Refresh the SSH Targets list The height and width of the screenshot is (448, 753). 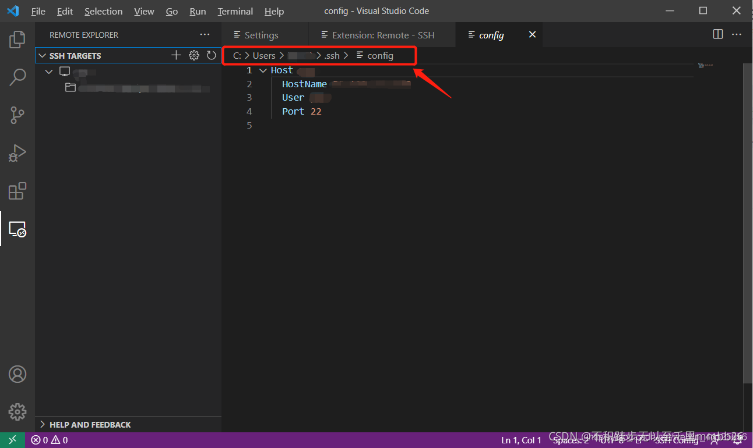pos(212,55)
